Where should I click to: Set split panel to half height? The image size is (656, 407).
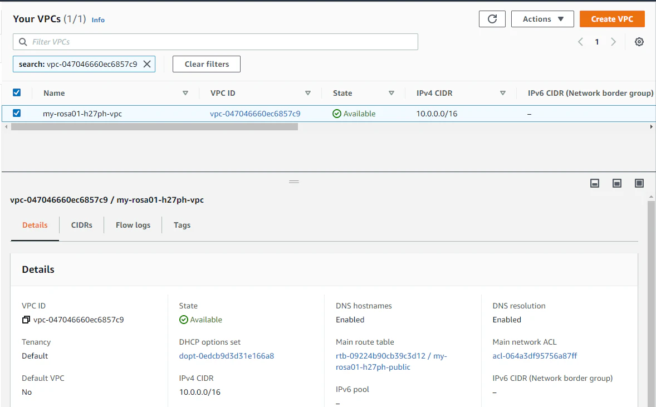[x=616, y=183]
